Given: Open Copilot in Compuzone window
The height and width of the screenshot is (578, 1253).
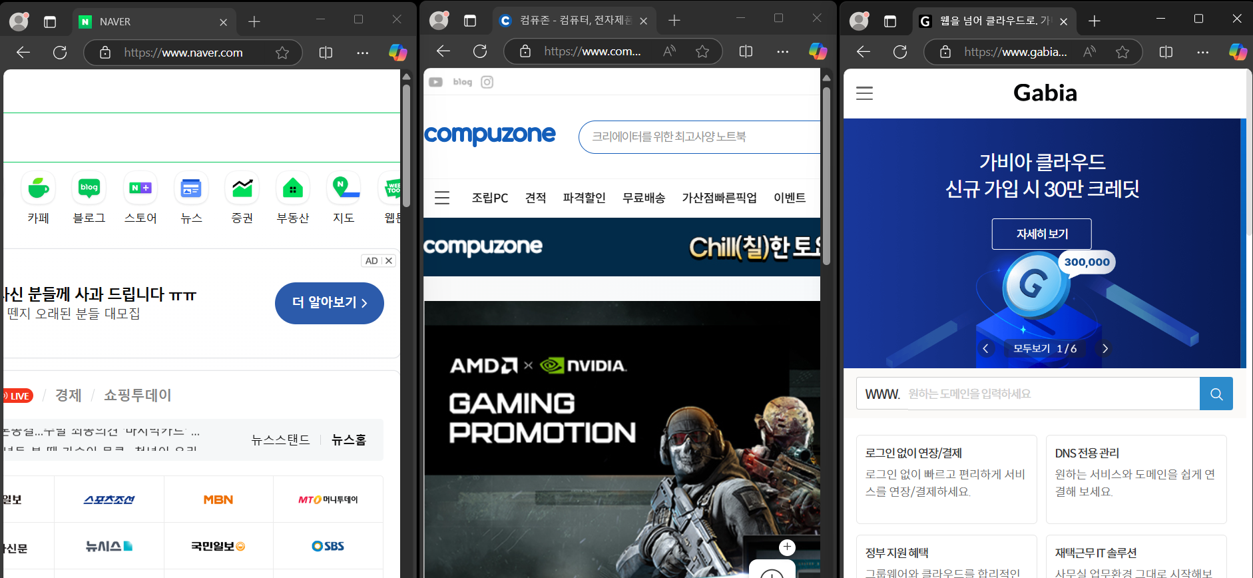Looking at the screenshot, I should pyautogui.click(x=818, y=51).
